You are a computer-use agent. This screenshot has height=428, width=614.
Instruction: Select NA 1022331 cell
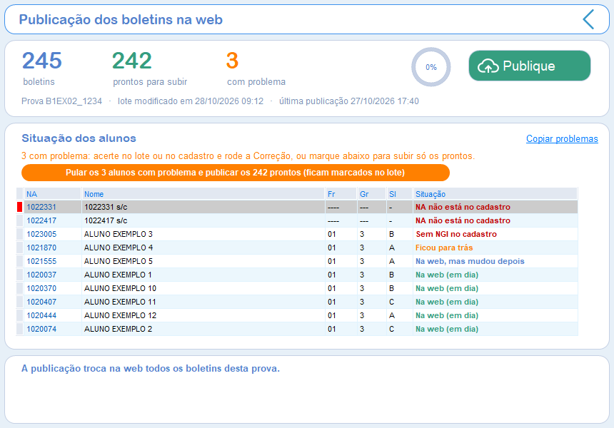[x=52, y=207]
